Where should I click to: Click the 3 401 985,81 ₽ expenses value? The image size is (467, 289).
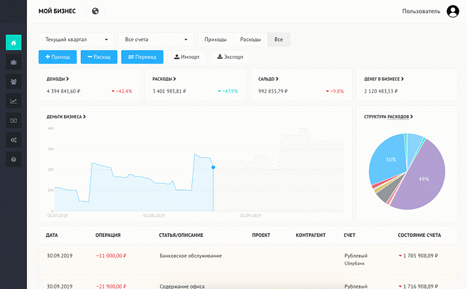169,91
